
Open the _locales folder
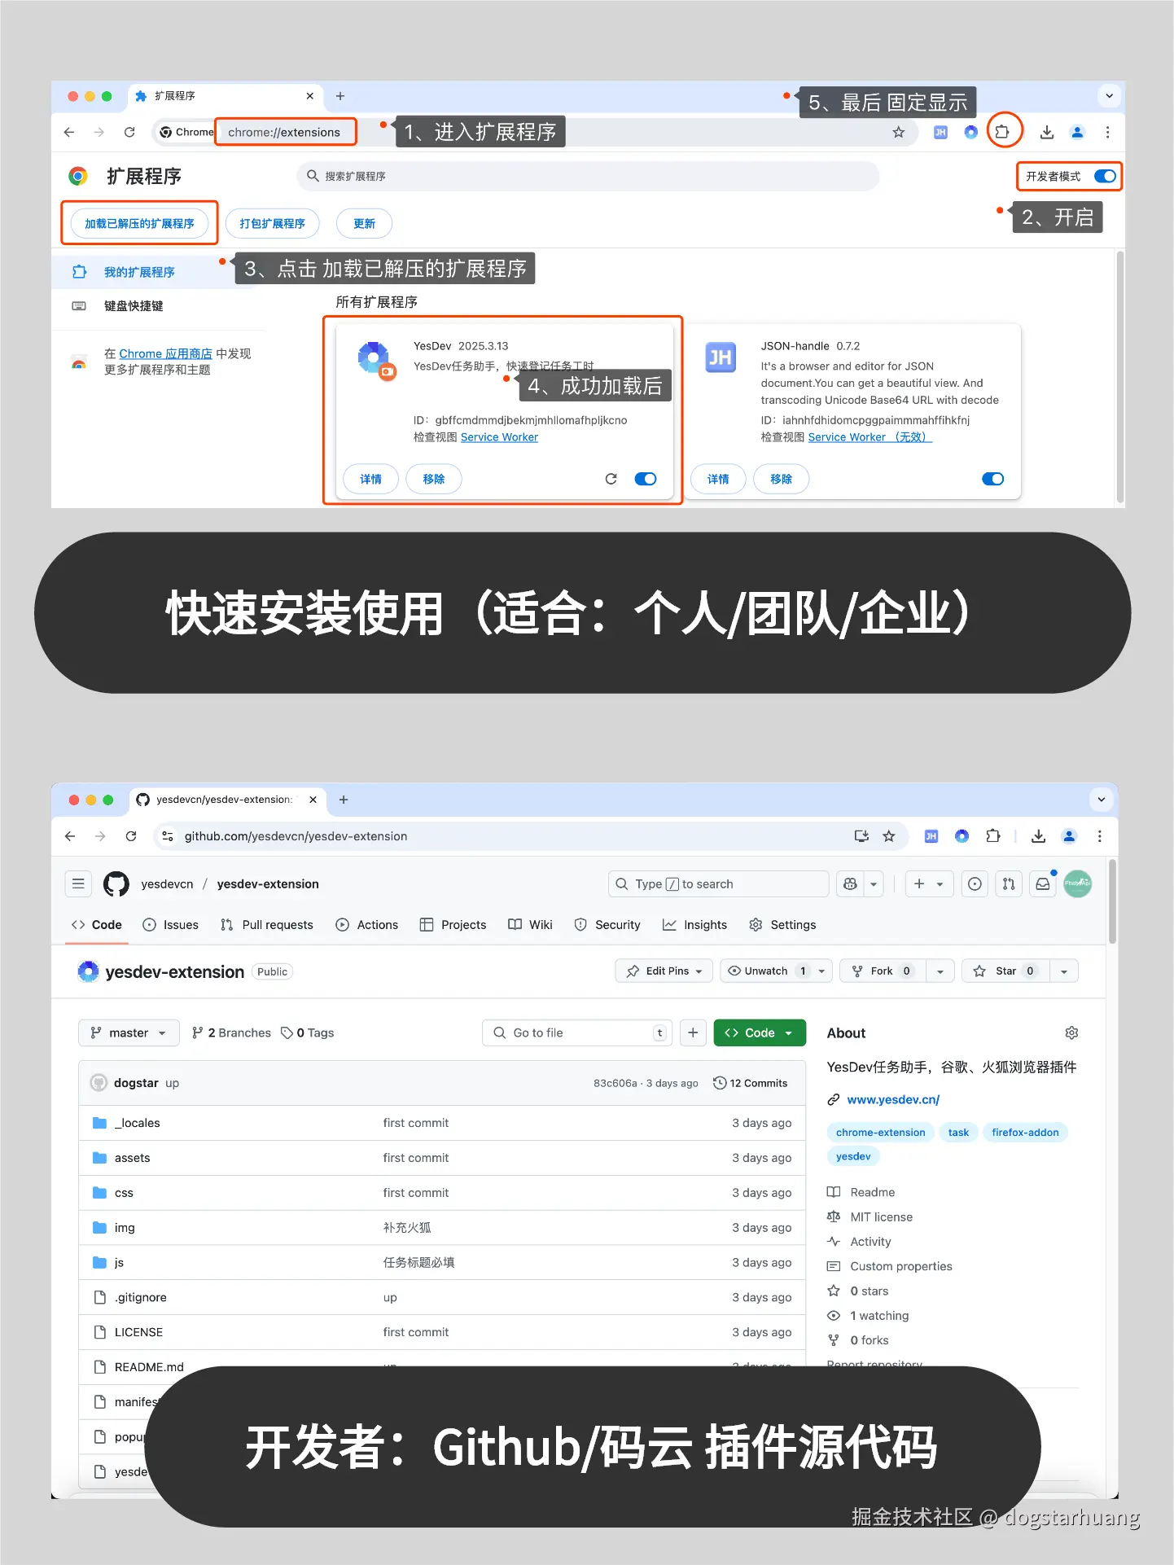[x=137, y=1123]
